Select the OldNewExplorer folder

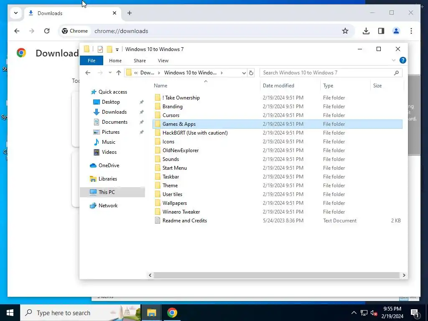[278, 150]
